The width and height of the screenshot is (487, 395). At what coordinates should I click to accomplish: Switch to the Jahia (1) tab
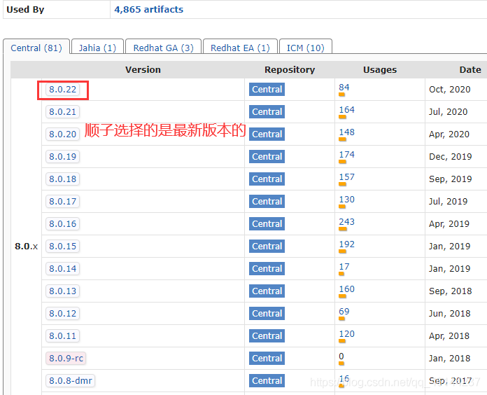(x=97, y=48)
